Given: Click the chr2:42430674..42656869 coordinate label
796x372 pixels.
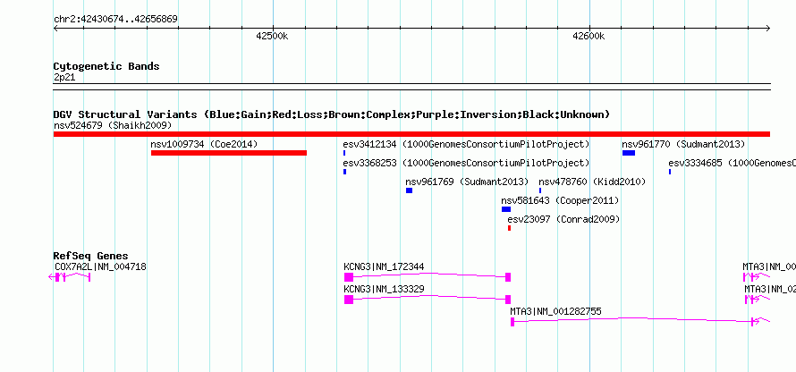Looking at the screenshot, I should click(115, 20).
